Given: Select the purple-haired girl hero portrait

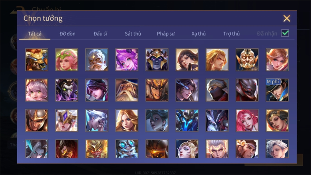Looking at the screenshot, I should pyautogui.click(x=127, y=60).
